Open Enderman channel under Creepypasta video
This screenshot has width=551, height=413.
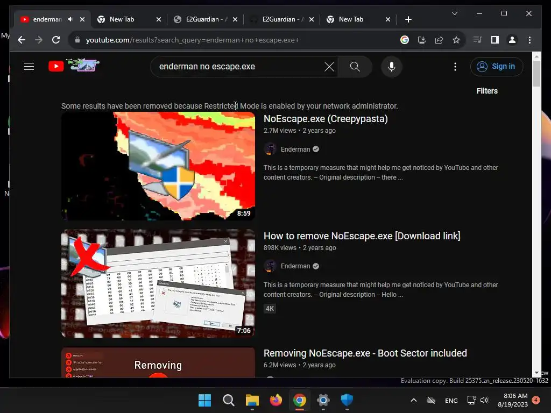pyautogui.click(x=295, y=149)
